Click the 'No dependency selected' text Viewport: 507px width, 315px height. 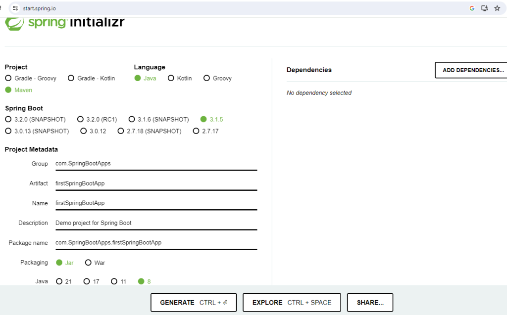[x=319, y=93]
